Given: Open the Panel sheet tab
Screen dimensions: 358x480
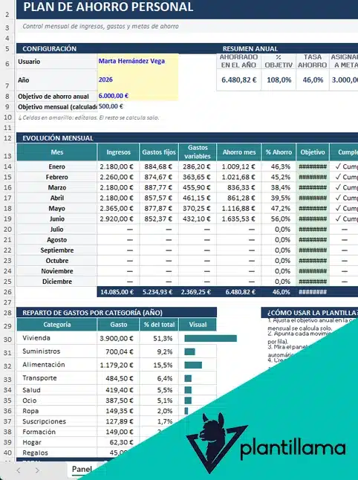Looking at the screenshot, I should pos(82,469).
